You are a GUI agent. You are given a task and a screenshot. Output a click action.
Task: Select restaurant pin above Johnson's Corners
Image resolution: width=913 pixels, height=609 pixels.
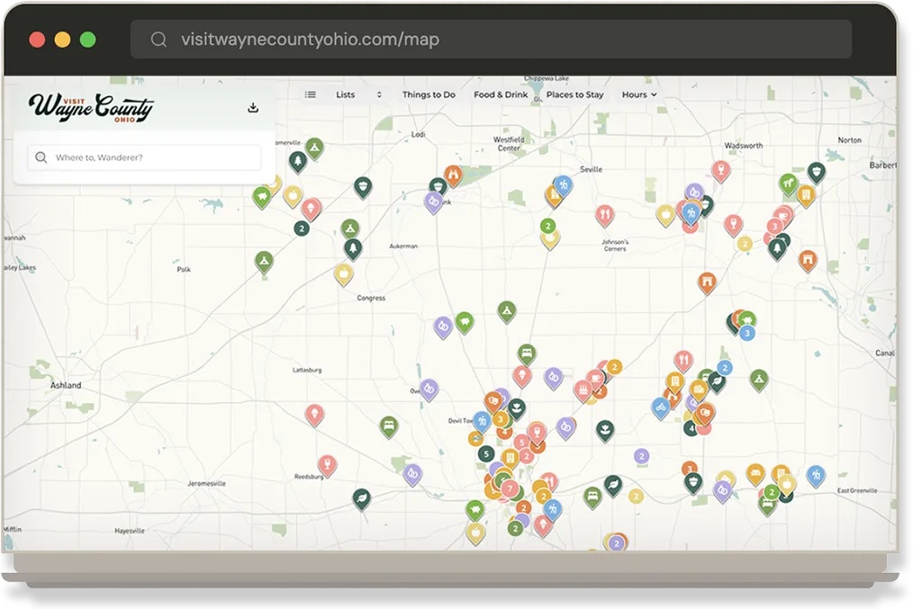coord(605,215)
